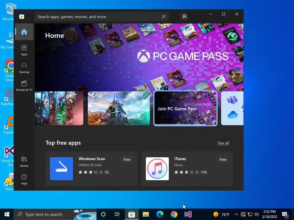
Task: Open the user account profile icon
Action: pyautogui.click(x=184, y=16)
